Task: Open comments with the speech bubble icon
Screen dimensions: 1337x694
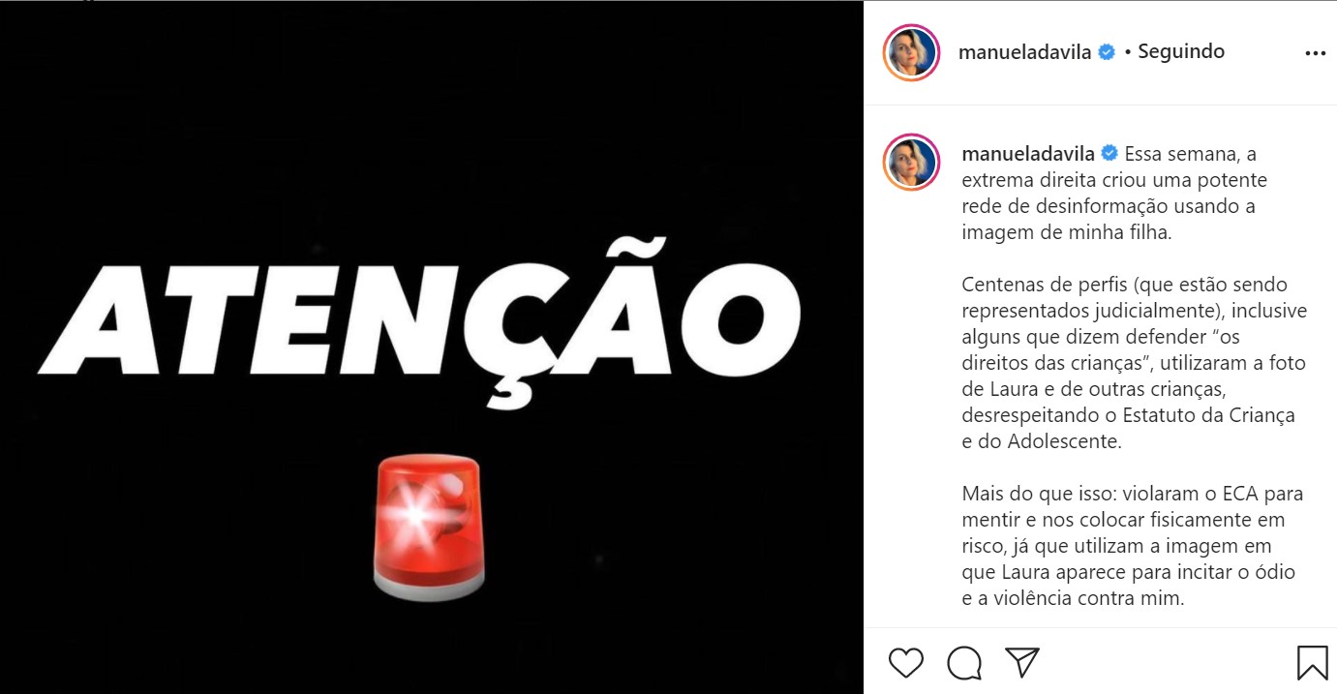Action: coord(964,663)
